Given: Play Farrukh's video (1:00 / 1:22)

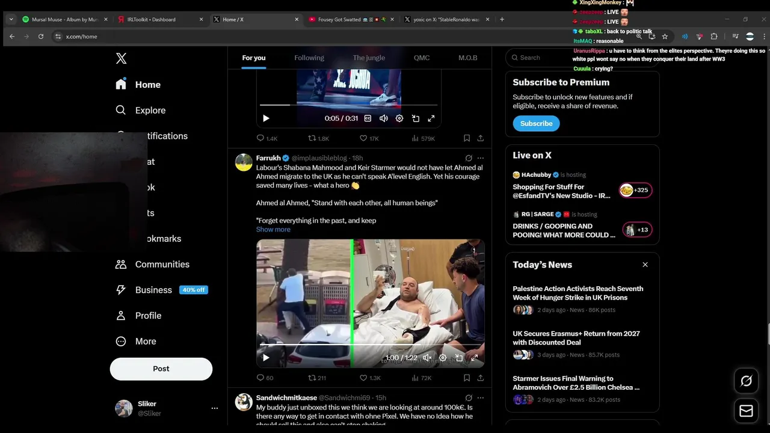Looking at the screenshot, I should tap(266, 358).
